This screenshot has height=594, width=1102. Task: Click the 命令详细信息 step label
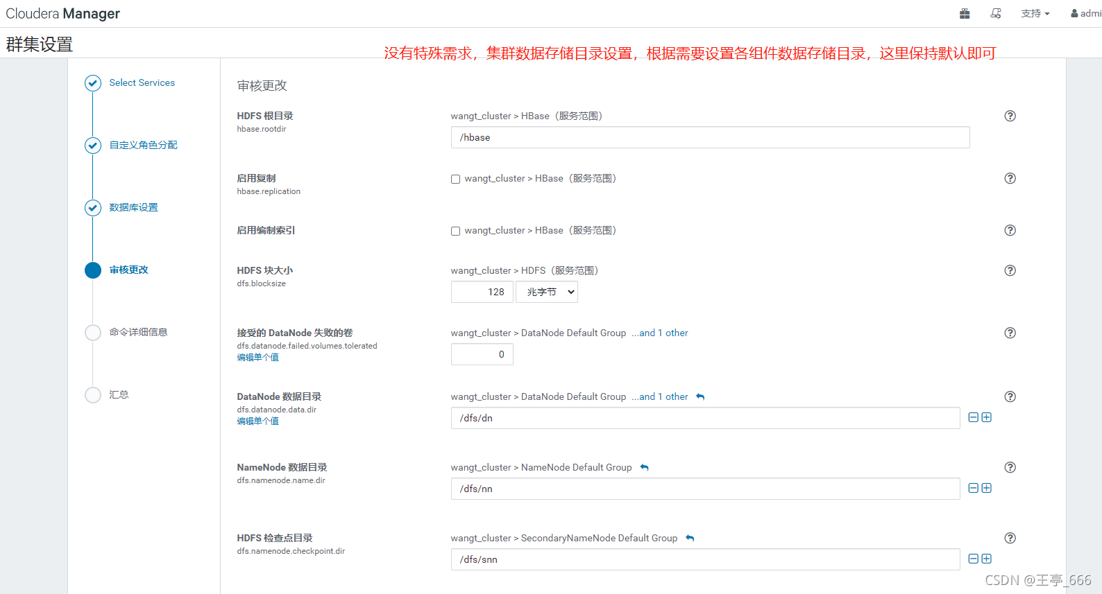(x=139, y=332)
